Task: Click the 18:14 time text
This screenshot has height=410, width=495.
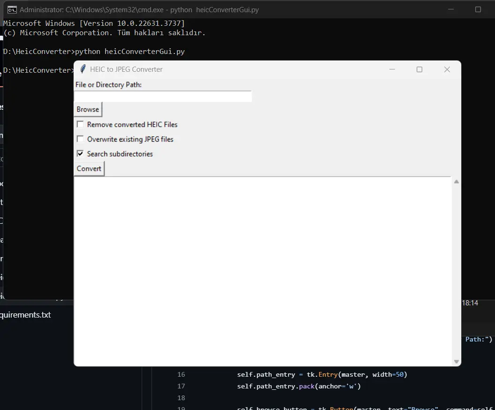Action: tap(470, 303)
